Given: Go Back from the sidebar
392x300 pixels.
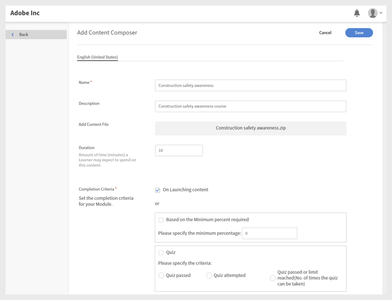Looking at the screenshot, I should pyautogui.click(x=36, y=34).
